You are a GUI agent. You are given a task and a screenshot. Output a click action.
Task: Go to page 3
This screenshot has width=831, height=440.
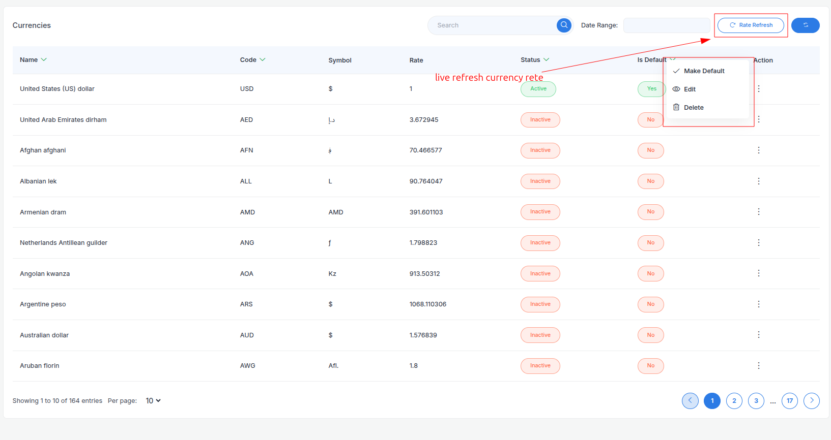click(x=756, y=401)
